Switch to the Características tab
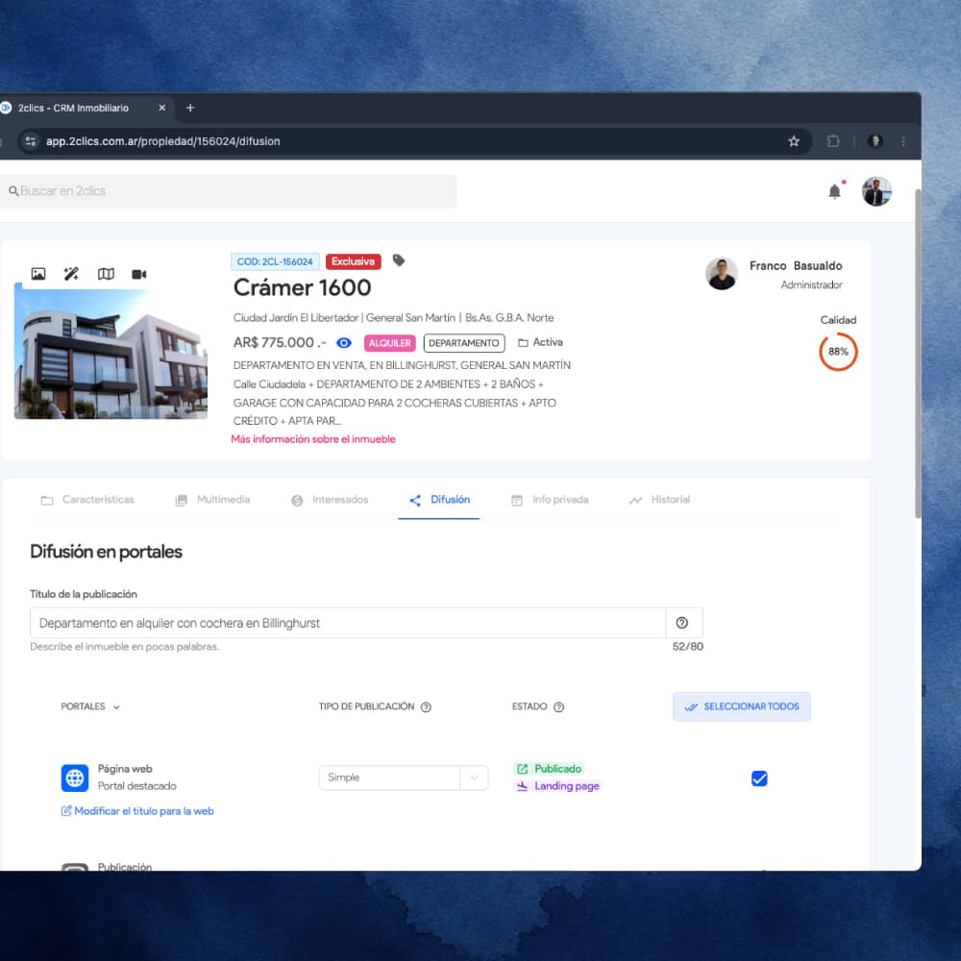This screenshot has width=961, height=961. click(87, 500)
